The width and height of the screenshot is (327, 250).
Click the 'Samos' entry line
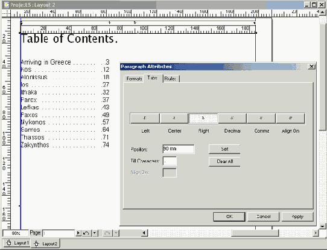[65, 130]
